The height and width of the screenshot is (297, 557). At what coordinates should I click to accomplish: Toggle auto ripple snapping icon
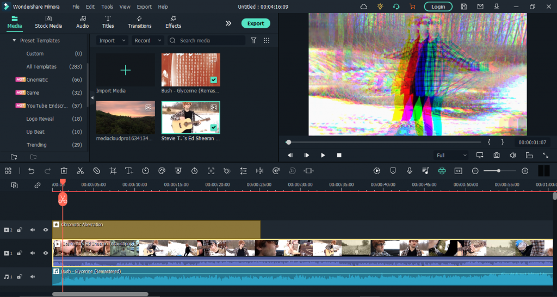(442, 171)
